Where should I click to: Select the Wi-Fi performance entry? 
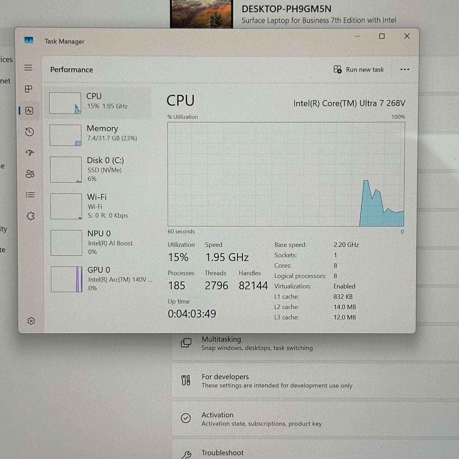tap(99, 206)
